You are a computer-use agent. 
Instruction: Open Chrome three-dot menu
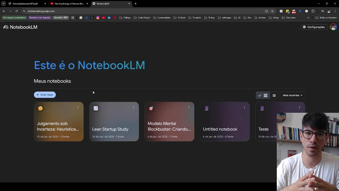coord(335,11)
